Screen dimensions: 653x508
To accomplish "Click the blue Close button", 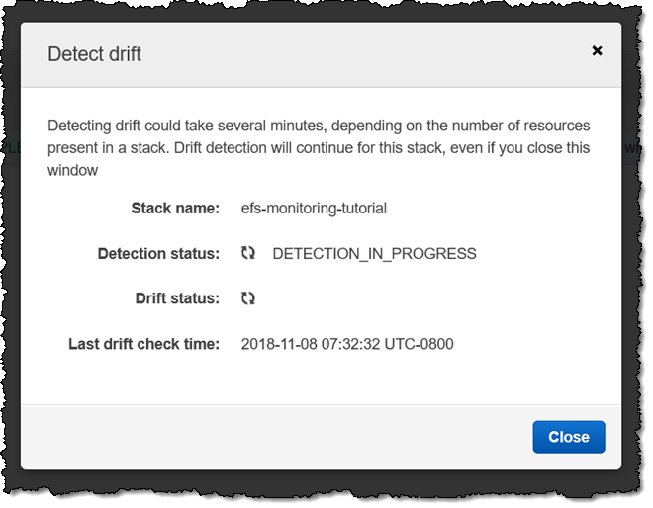I will 568,437.
